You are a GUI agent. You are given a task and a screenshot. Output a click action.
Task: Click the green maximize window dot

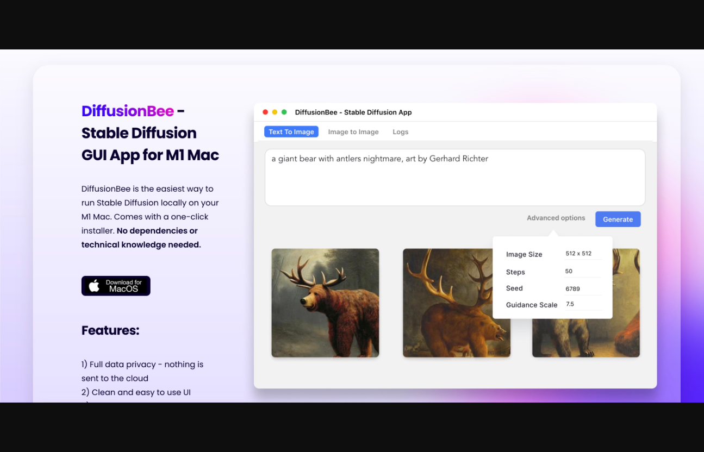click(x=284, y=112)
